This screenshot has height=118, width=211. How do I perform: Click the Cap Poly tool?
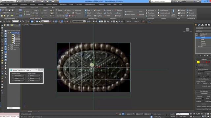(98, 16)
